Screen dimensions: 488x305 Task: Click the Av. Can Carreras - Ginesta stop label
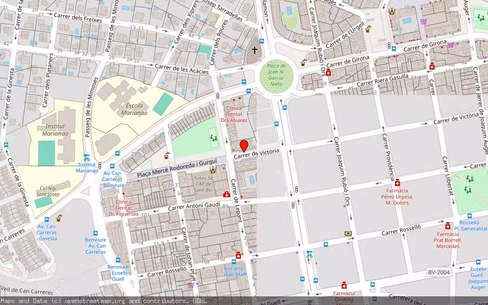[47, 232]
